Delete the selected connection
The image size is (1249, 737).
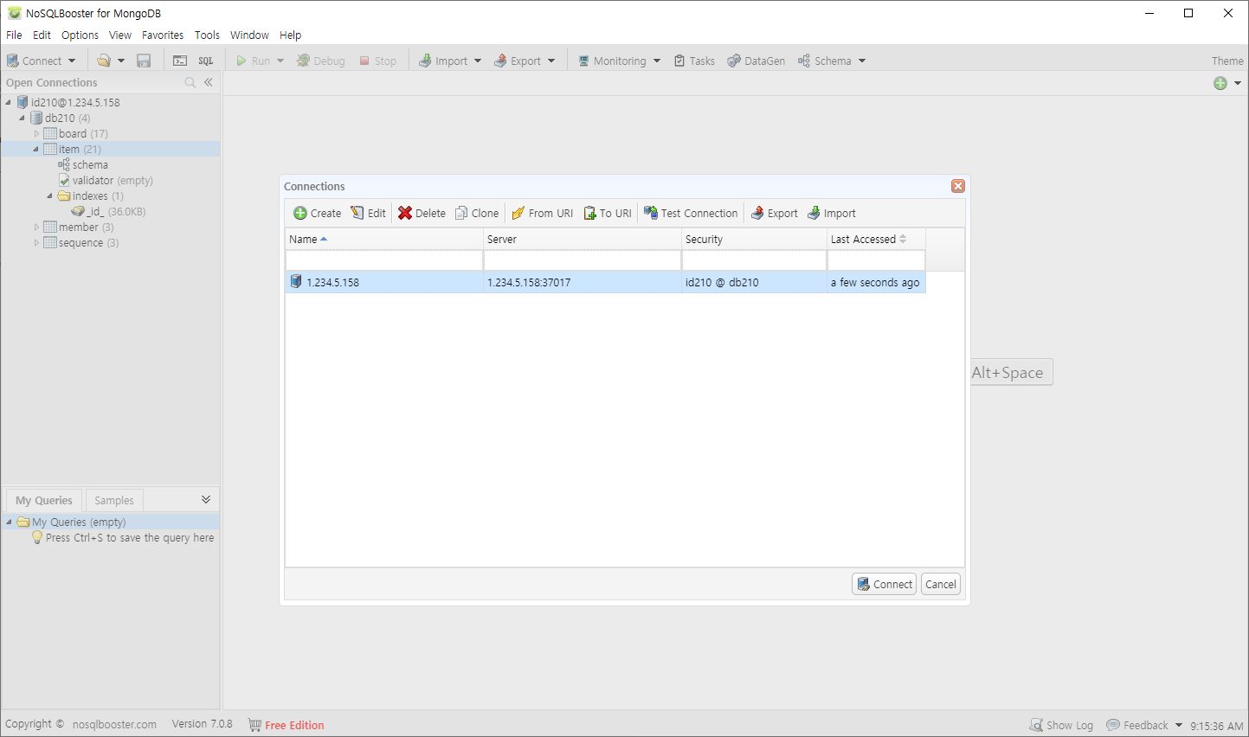pos(422,213)
